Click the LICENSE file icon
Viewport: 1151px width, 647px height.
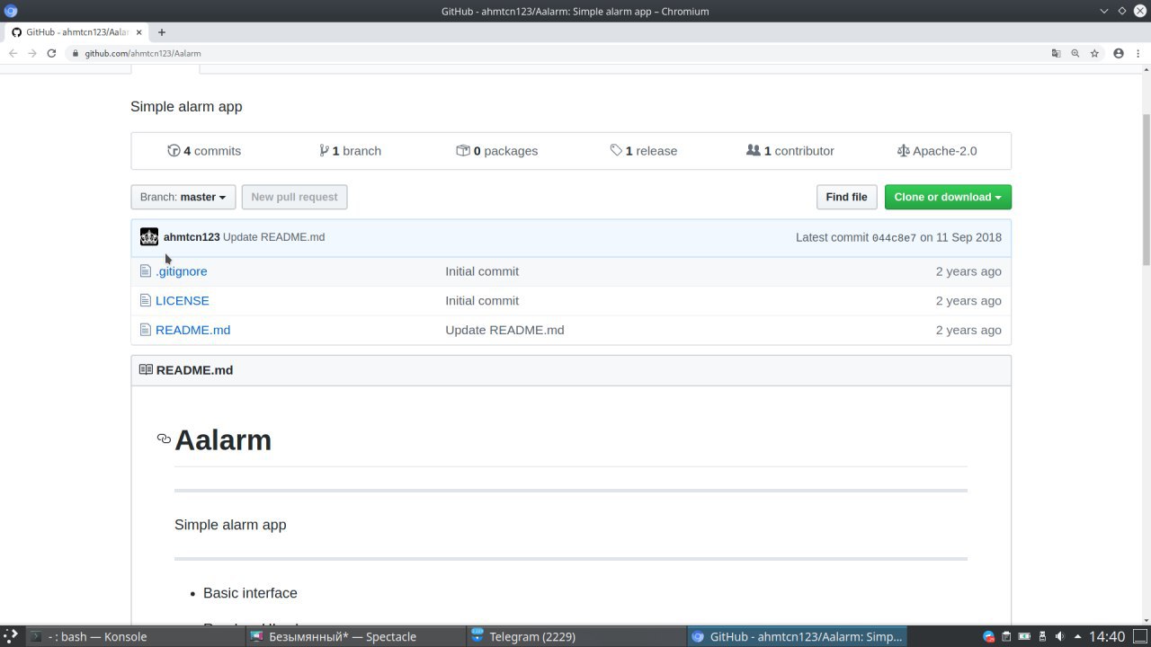tap(146, 300)
